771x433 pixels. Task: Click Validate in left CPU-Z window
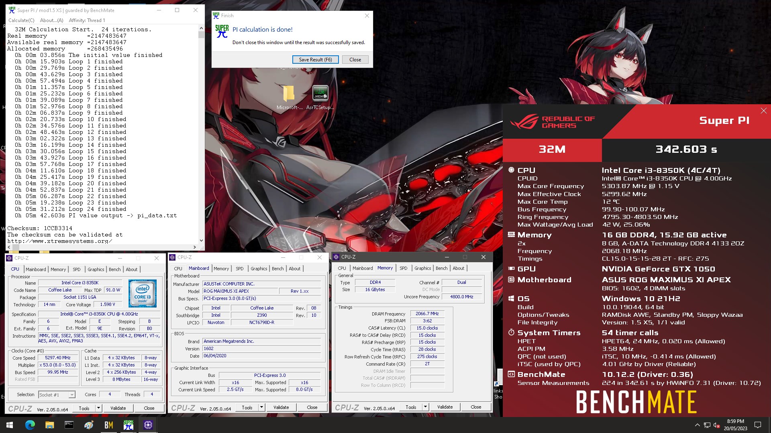(118, 408)
